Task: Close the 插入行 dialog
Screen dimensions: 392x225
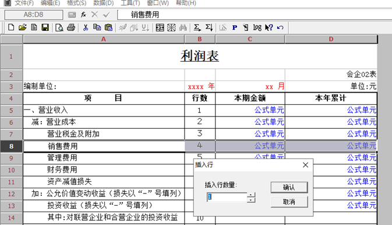Action: pos(305,165)
